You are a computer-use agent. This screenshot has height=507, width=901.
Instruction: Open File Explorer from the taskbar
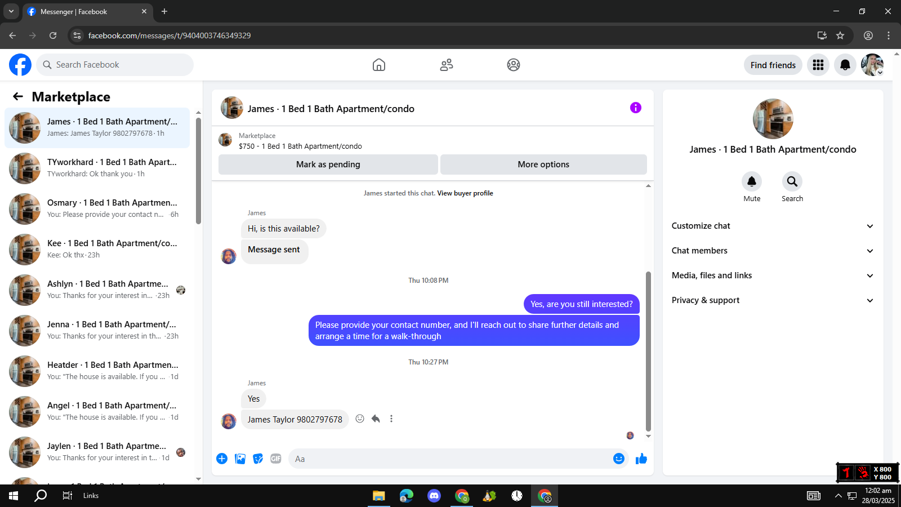tap(378, 496)
